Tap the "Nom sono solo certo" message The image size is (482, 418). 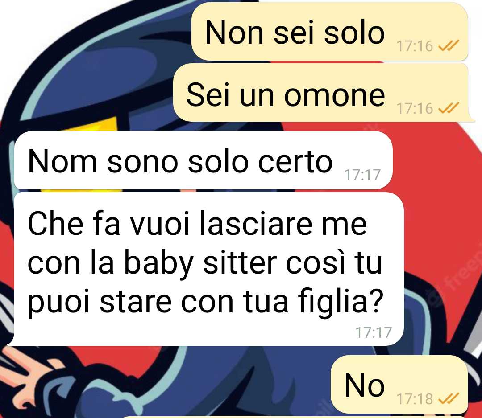pos(203,160)
